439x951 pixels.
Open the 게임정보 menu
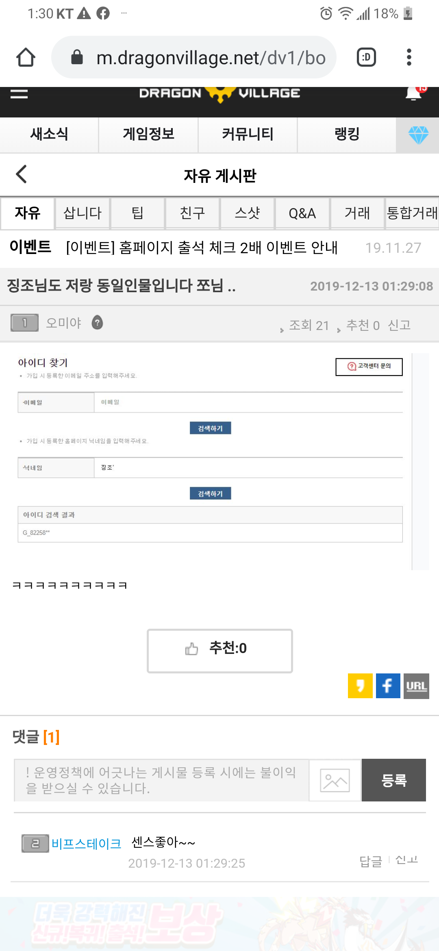(x=148, y=135)
